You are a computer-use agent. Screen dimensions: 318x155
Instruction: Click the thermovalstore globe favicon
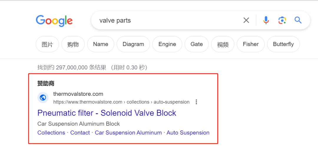(43, 98)
